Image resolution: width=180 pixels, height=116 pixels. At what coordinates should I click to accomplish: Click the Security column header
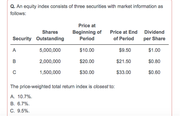click(22, 39)
